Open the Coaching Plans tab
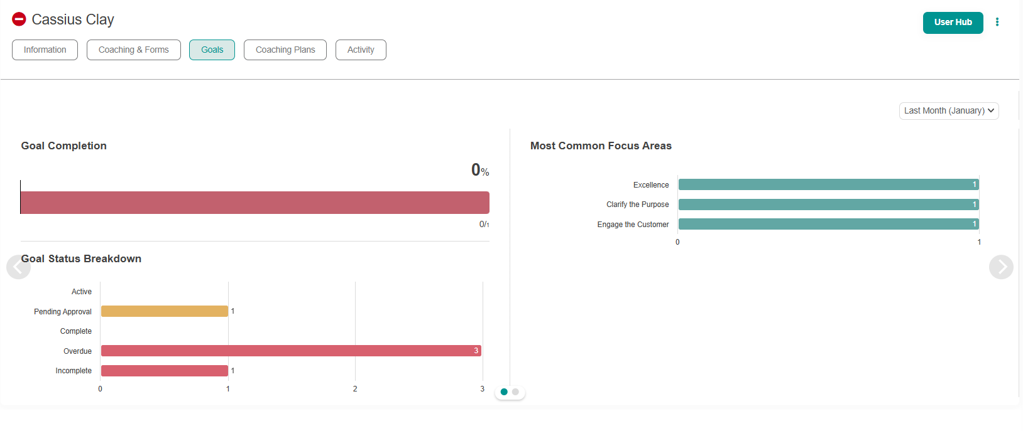 [x=285, y=50]
